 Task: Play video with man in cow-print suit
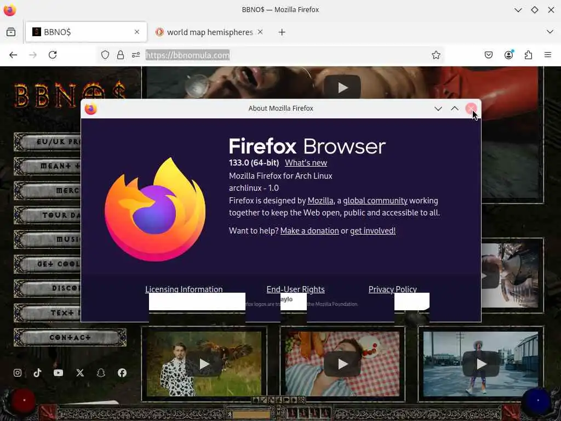(x=204, y=364)
